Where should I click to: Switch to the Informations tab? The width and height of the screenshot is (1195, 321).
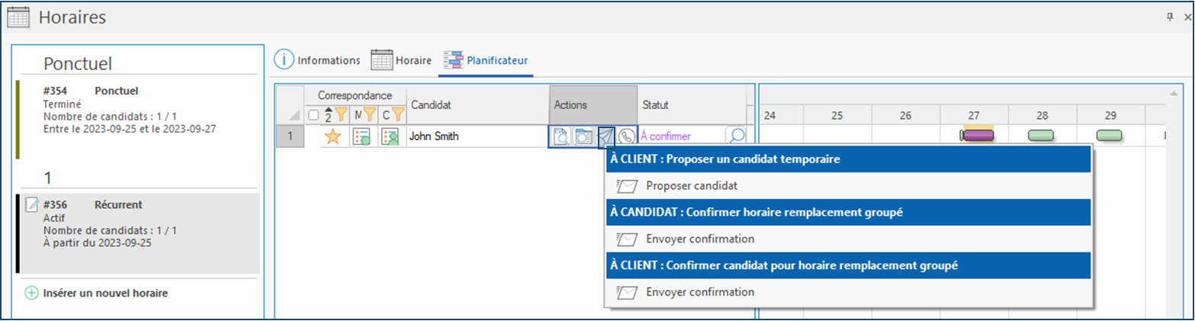317,59
